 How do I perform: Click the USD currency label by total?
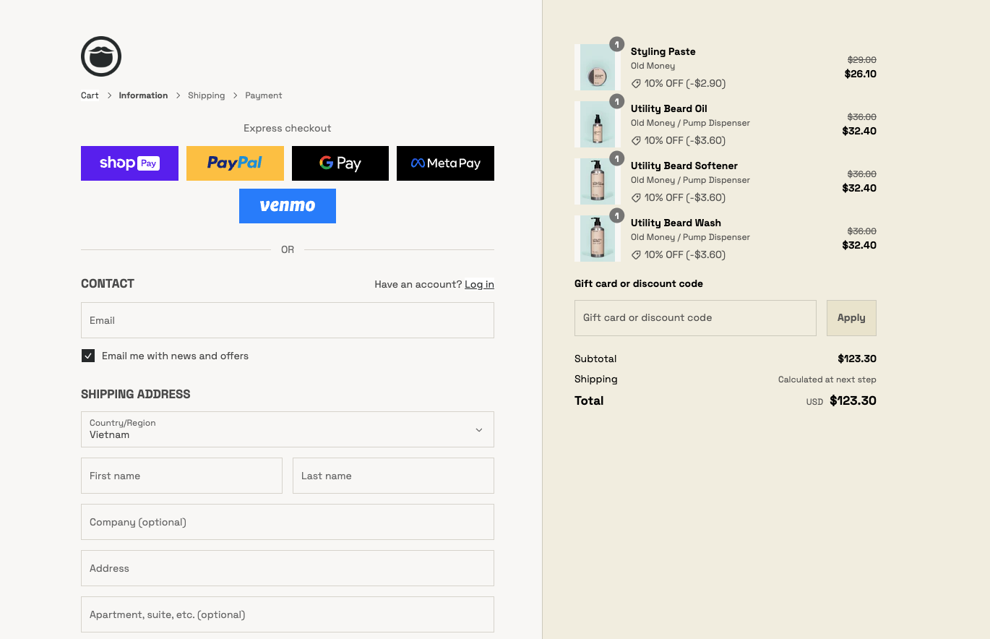(x=814, y=402)
